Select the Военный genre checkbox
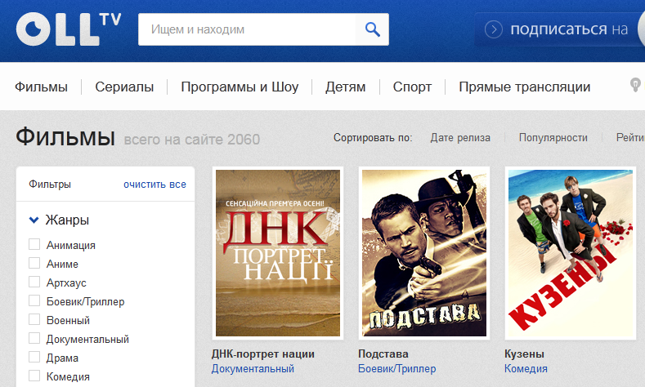The width and height of the screenshot is (645, 387). point(34,319)
